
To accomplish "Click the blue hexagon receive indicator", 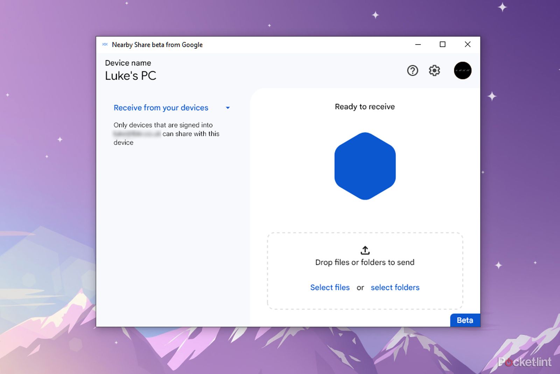I will pos(365,166).
